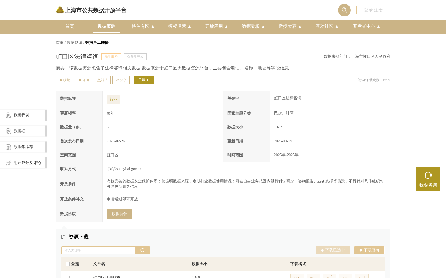
Task: Jump to 数据集推荐 in sidebar
Action: 23,147
